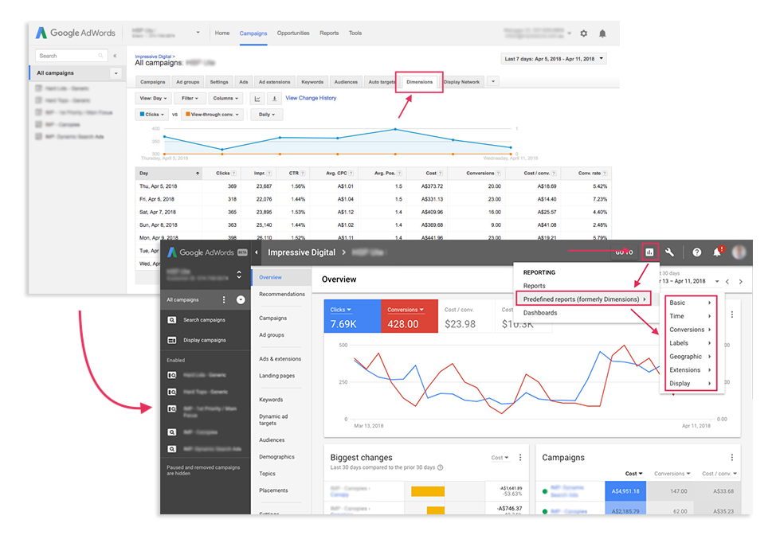Click the Thu, Apr 5, 2018 table row
780x543 pixels.
coord(373,186)
